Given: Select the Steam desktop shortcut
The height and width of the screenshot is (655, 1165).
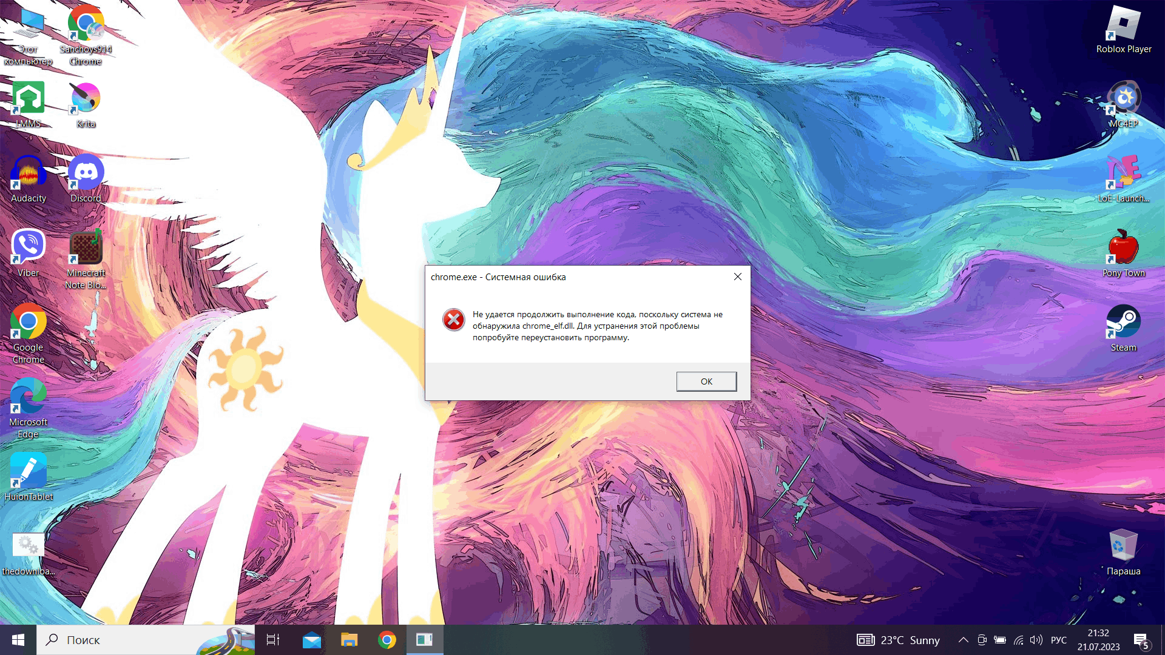Looking at the screenshot, I should (x=1123, y=328).
